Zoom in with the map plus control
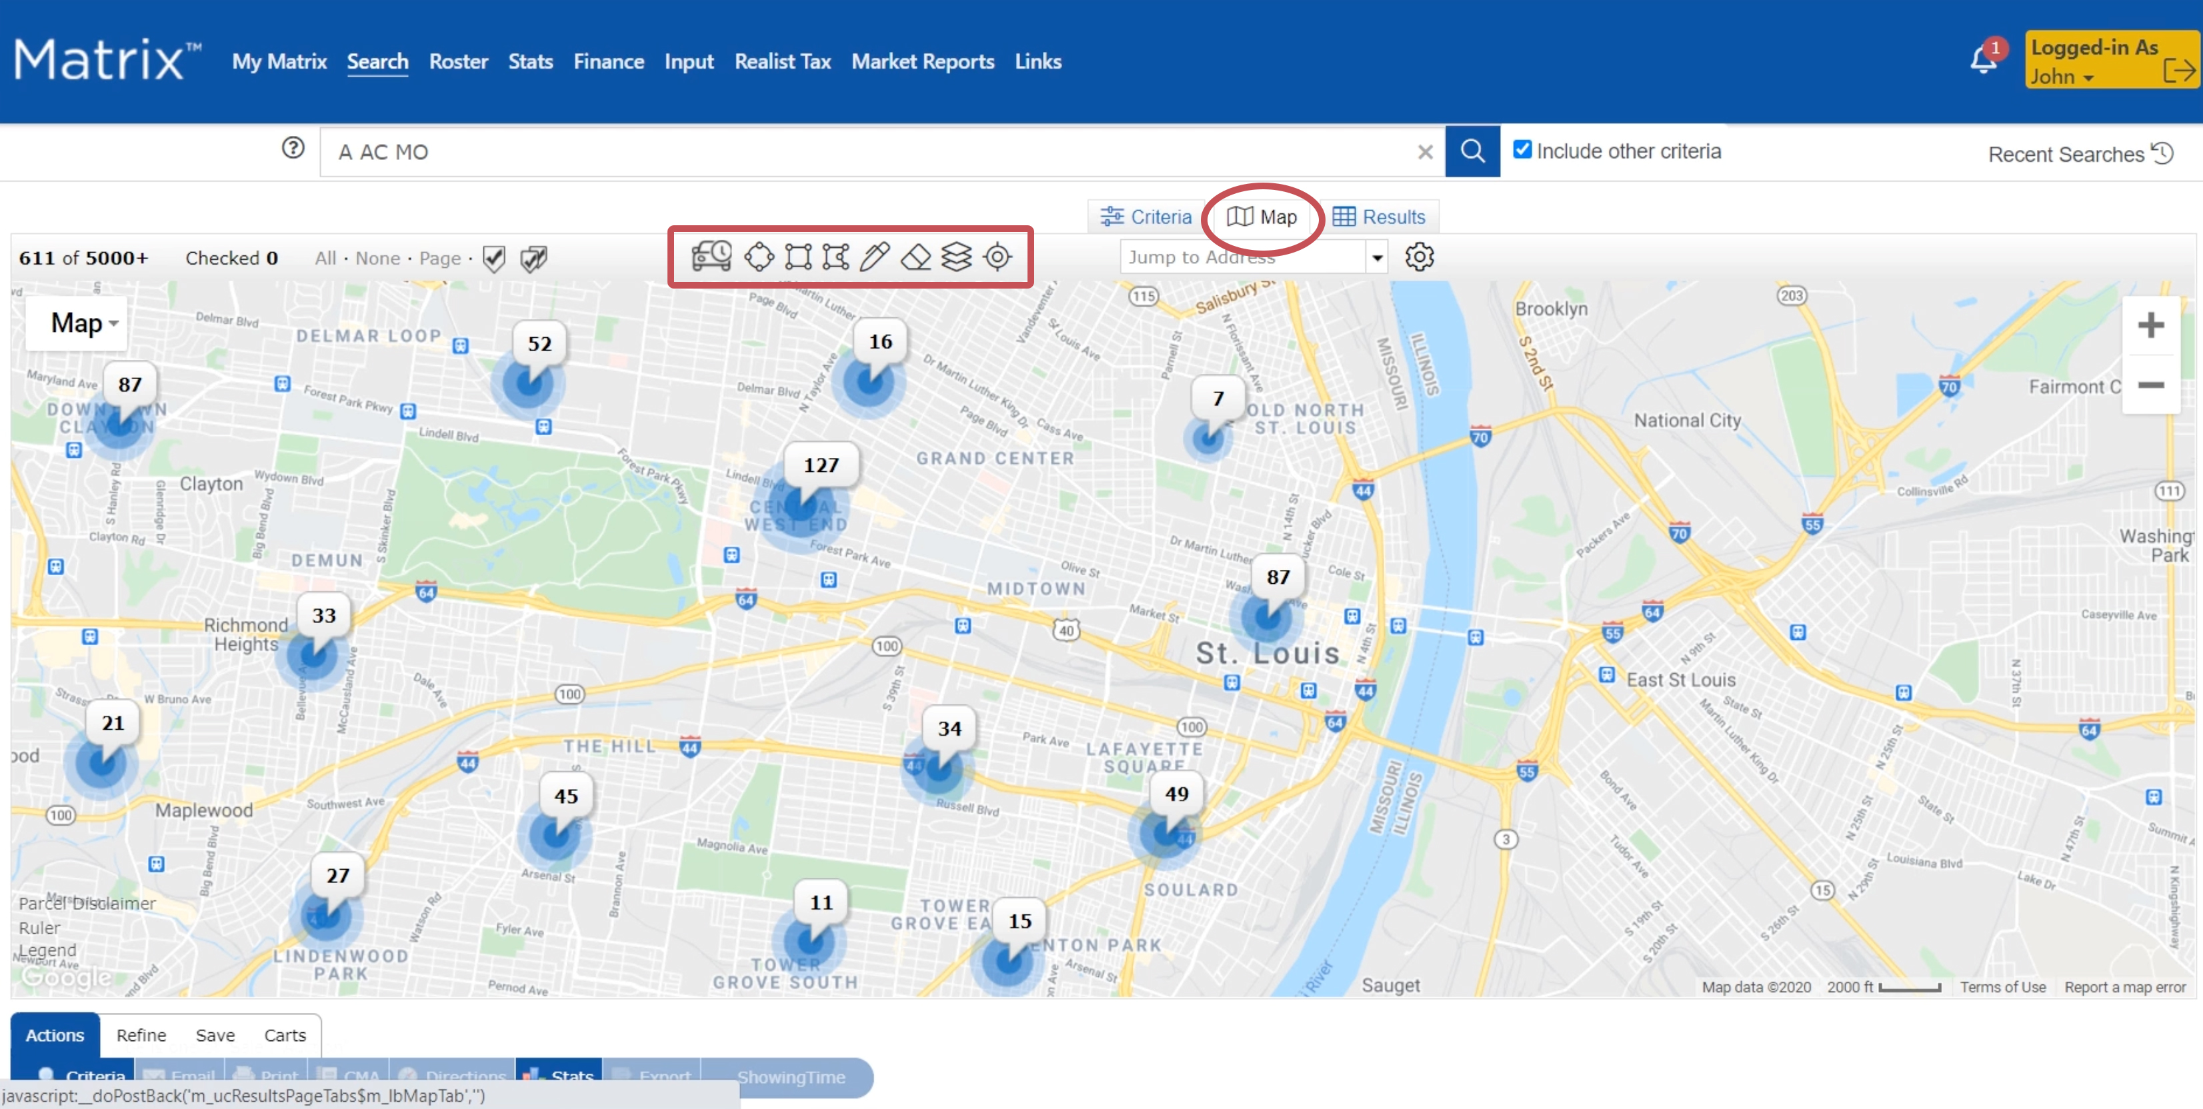 (2150, 325)
